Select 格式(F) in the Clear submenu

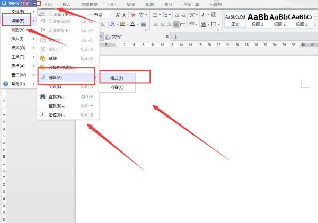(x=117, y=78)
